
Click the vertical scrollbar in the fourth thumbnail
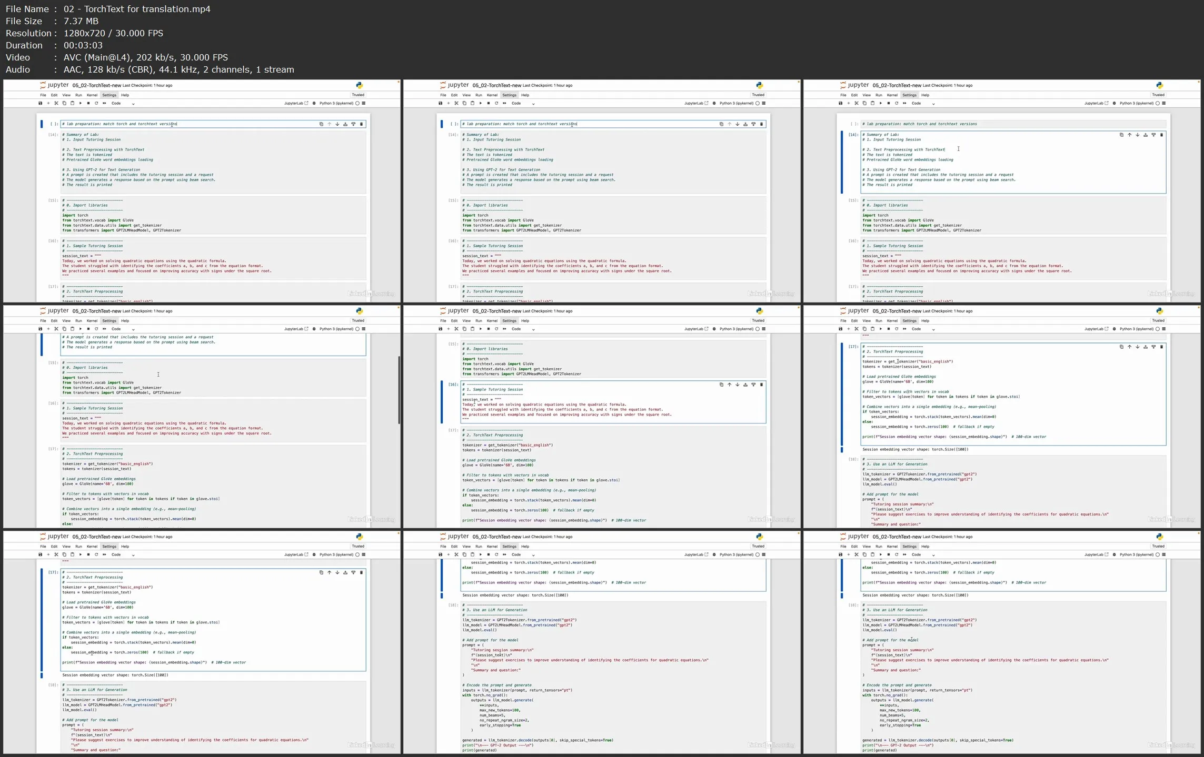point(399,389)
